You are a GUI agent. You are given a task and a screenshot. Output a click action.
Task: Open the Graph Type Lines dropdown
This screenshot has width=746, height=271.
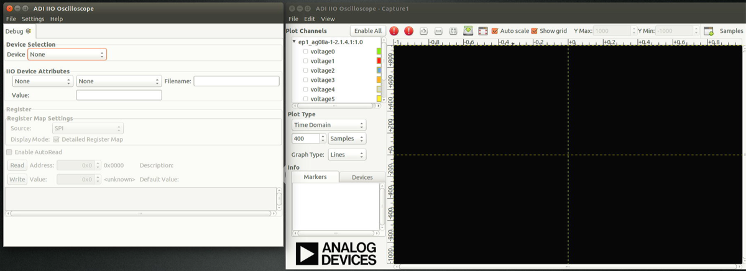[347, 154]
